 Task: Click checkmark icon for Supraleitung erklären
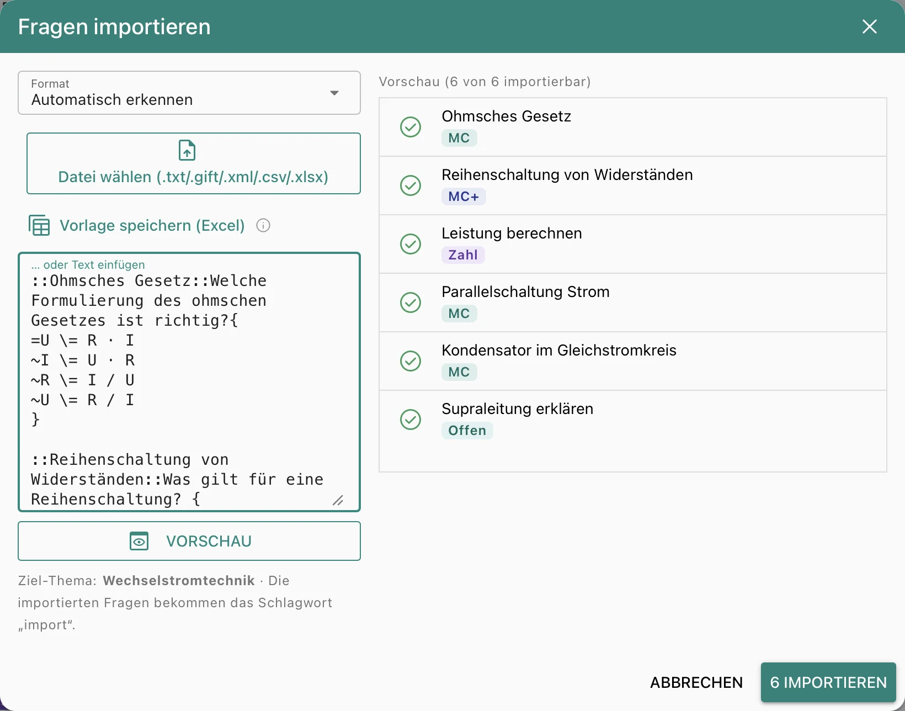411,420
